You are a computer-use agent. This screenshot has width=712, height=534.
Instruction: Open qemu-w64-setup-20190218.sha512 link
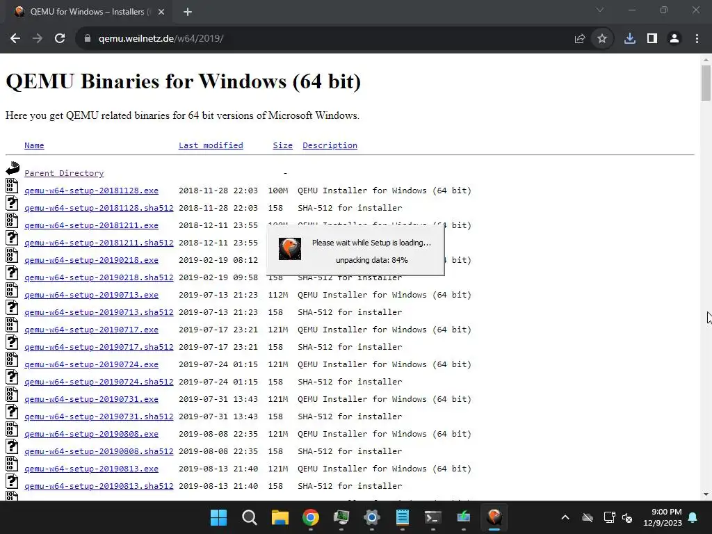(99, 277)
